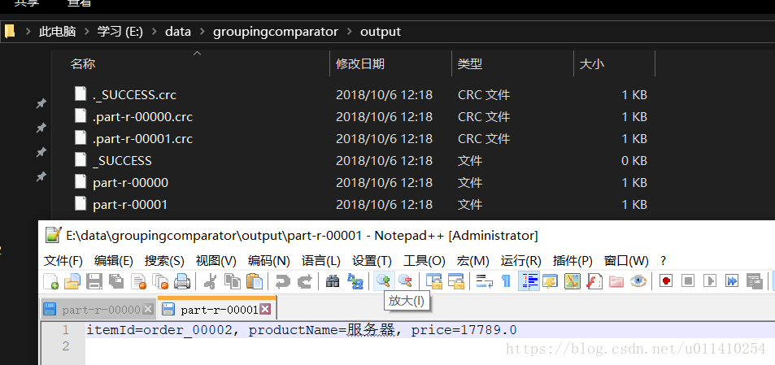
Task: Toggle word wrap toolbar icon
Action: click(485, 281)
